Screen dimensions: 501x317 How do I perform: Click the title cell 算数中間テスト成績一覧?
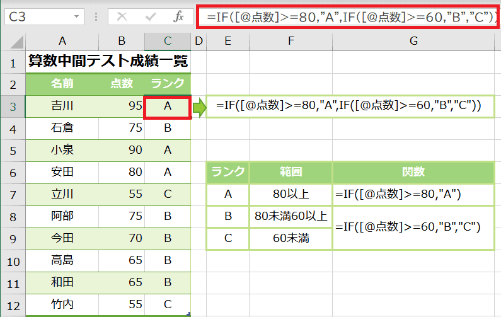[x=107, y=63]
